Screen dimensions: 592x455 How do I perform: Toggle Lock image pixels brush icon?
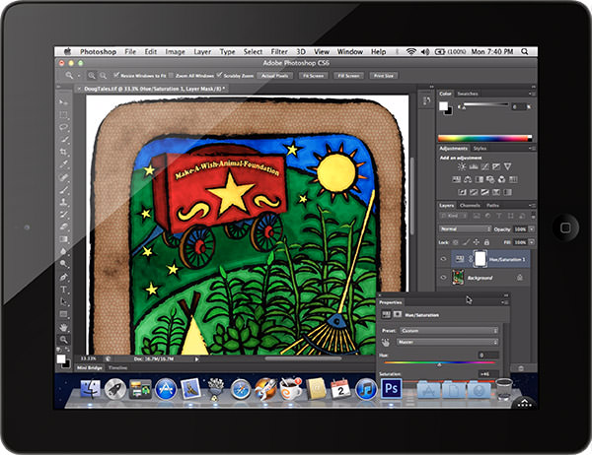tap(467, 242)
